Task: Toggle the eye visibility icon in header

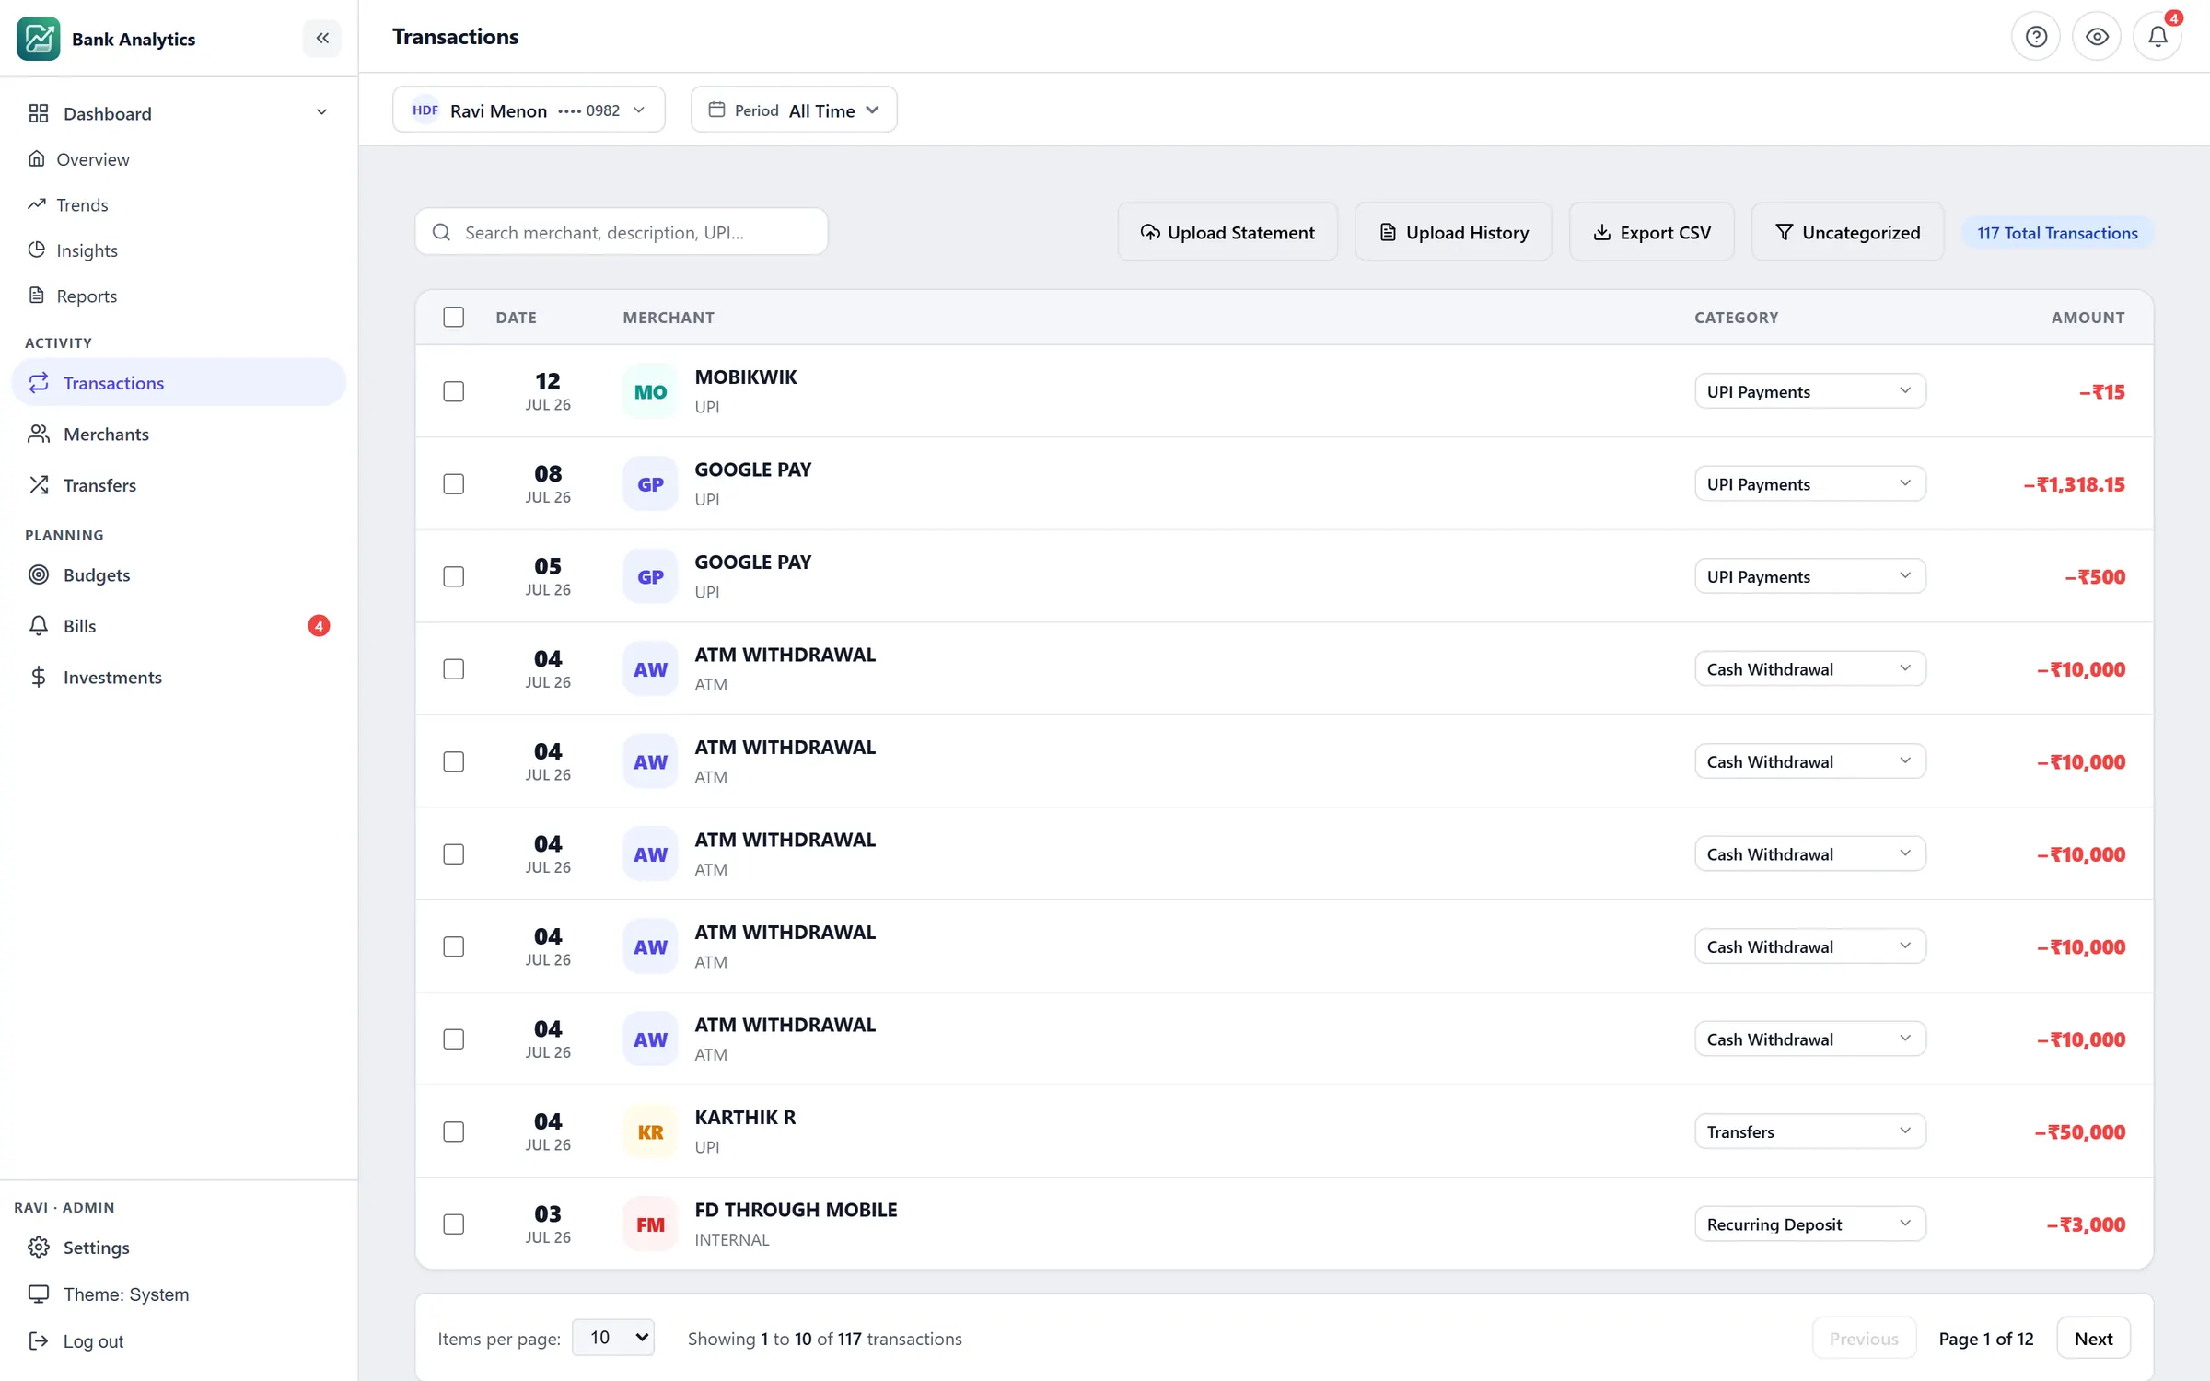Action: tap(2097, 37)
